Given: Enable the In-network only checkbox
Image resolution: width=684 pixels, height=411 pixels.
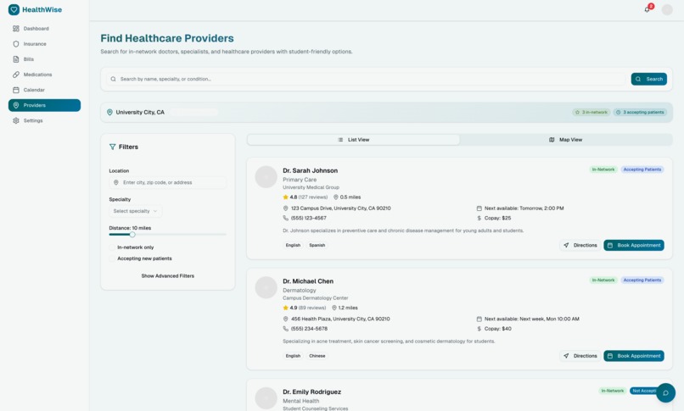Looking at the screenshot, I should click(x=112, y=247).
